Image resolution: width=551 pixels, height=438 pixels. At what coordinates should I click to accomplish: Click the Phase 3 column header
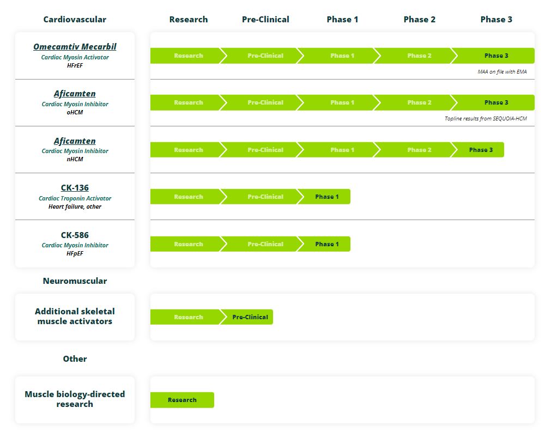(496, 20)
